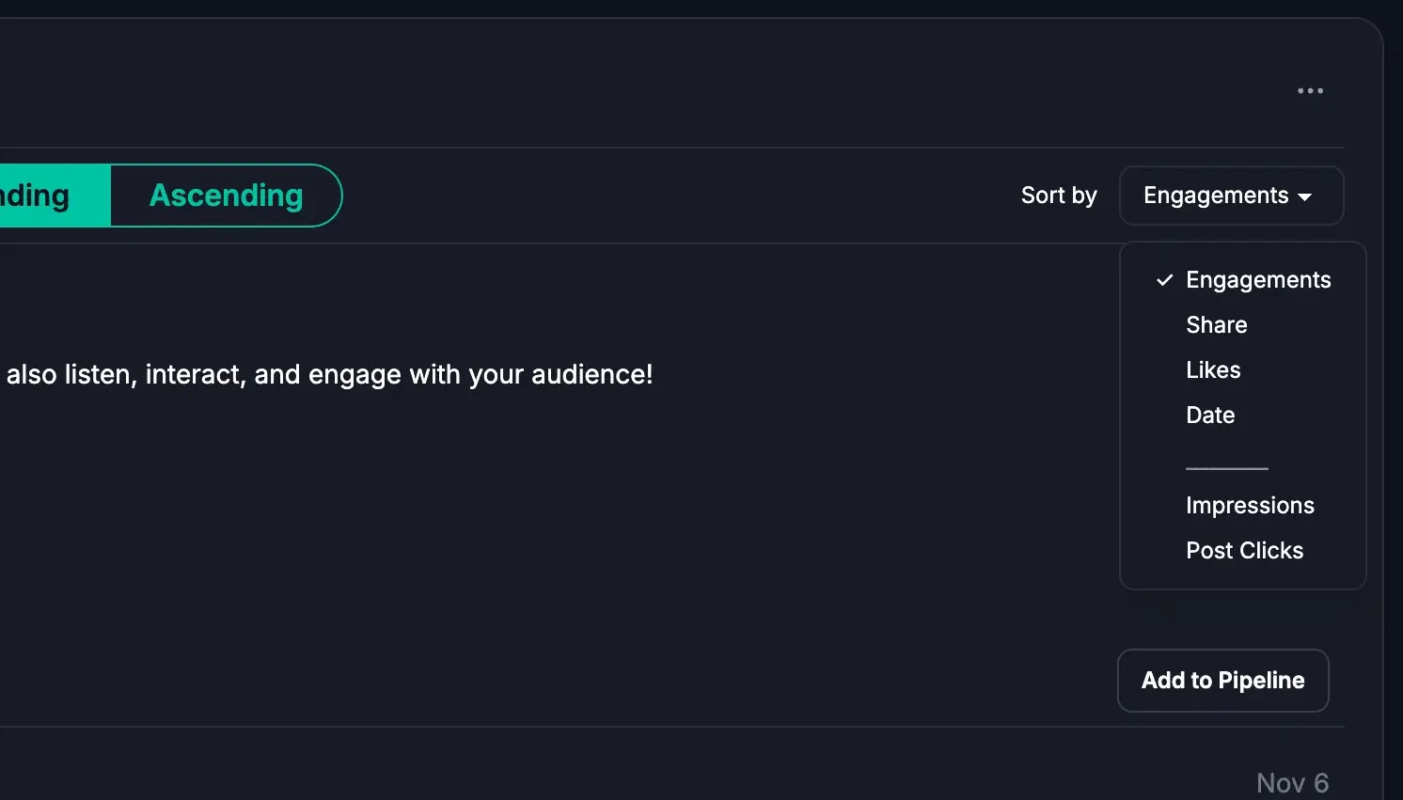This screenshot has height=800, width=1403.
Task: Open the three-dot more options menu
Action: coord(1310,91)
